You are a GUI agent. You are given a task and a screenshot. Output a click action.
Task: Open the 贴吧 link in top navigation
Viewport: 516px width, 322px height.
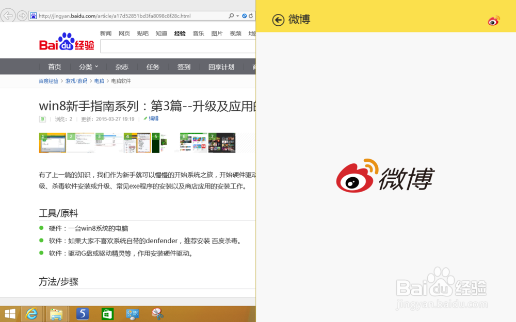(142, 33)
